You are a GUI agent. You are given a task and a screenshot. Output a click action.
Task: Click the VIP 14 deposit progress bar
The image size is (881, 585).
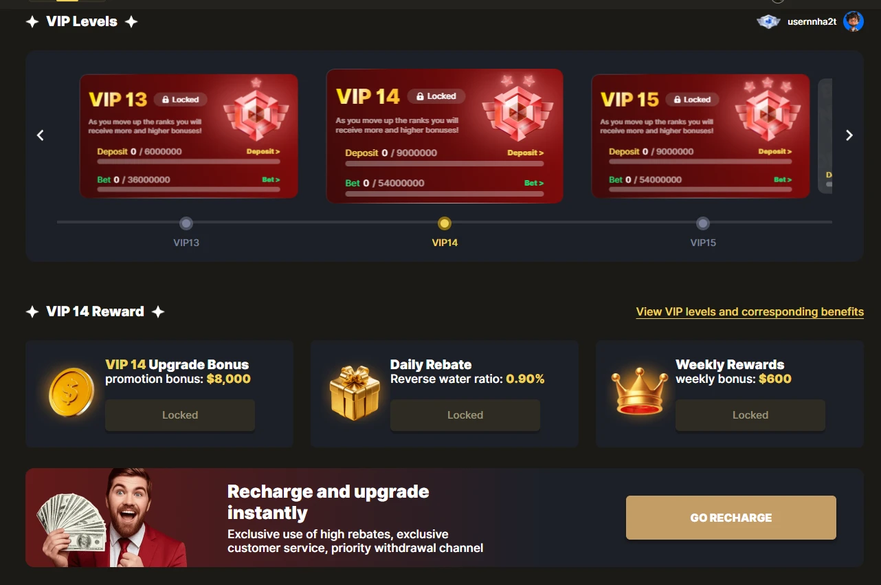click(445, 164)
